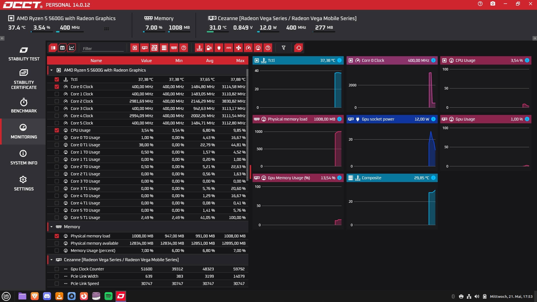Toggle storage sensors filter icon
537x302 pixels.
[x=164, y=48]
